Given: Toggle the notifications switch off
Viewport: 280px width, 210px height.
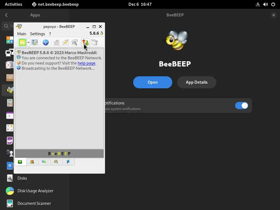Looking at the screenshot, I should click(x=242, y=106).
